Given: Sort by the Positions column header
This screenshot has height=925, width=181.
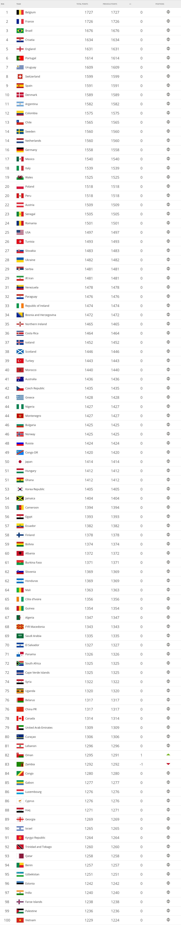Looking at the screenshot, I should pyautogui.click(x=160, y=4).
